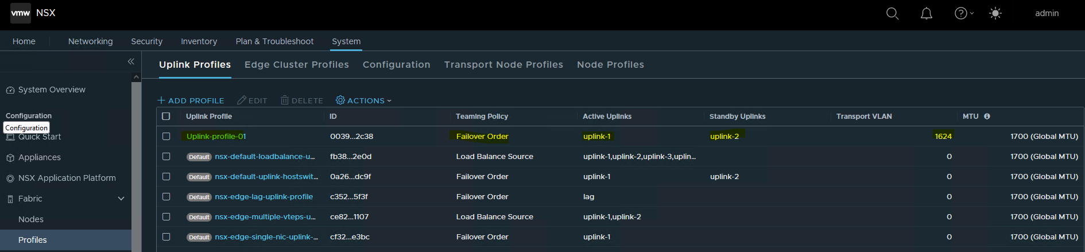The image size is (1085, 252).
Task: Click ID value c352...5f3f
Action: [x=349, y=196]
